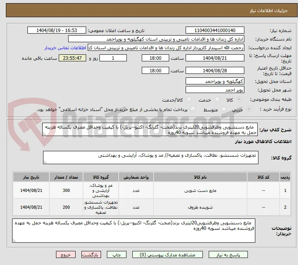Click unit عدد in مایع دست شویی row
Screen dimensions: 298x265
tap(136, 190)
